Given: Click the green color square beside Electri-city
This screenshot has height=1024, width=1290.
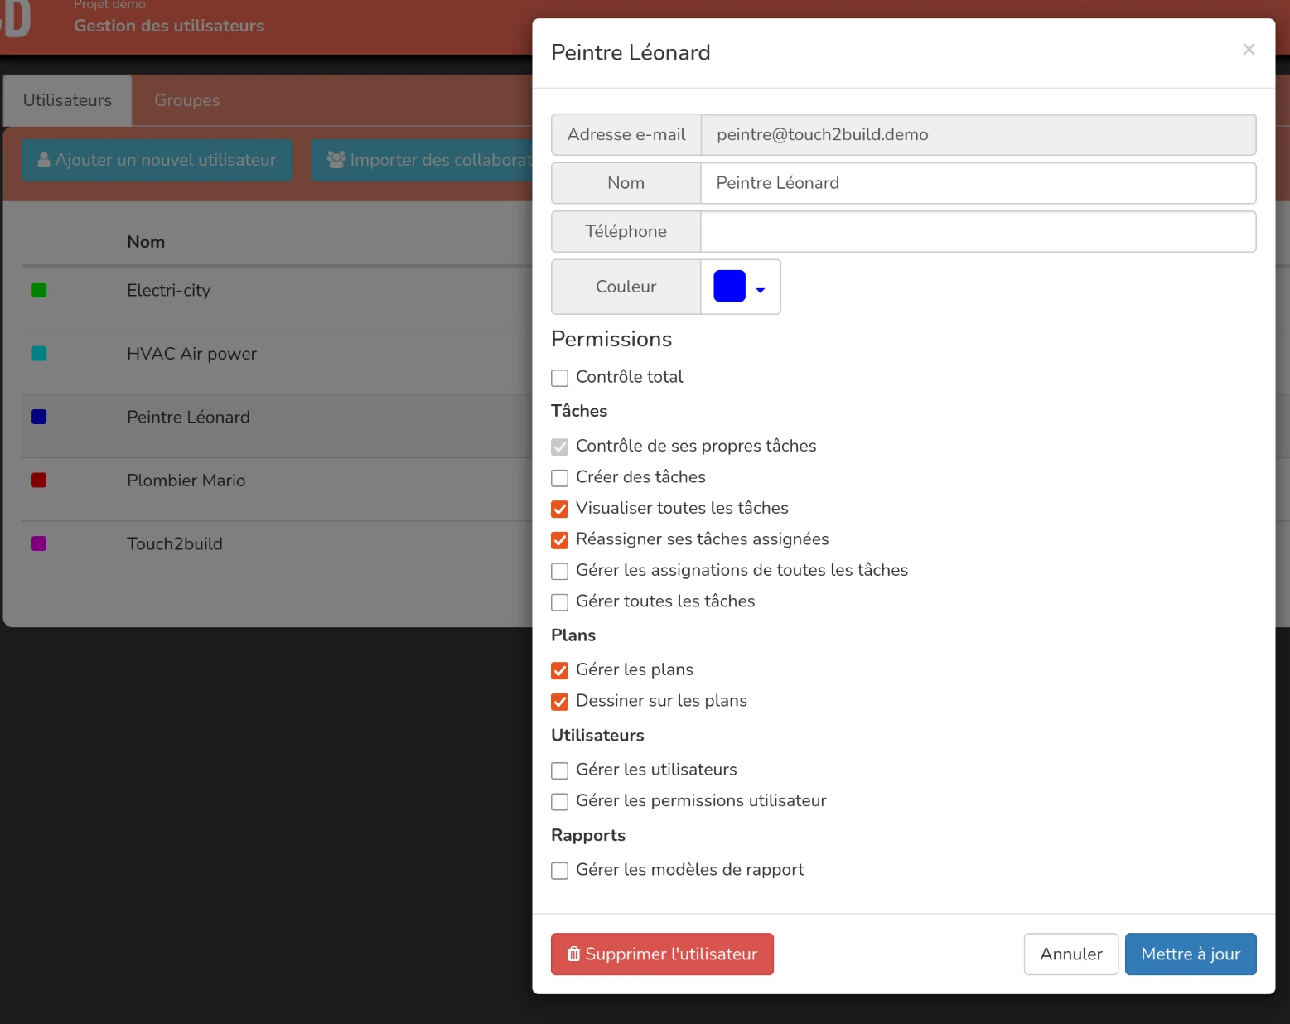Looking at the screenshot, I should coord(39,290).
